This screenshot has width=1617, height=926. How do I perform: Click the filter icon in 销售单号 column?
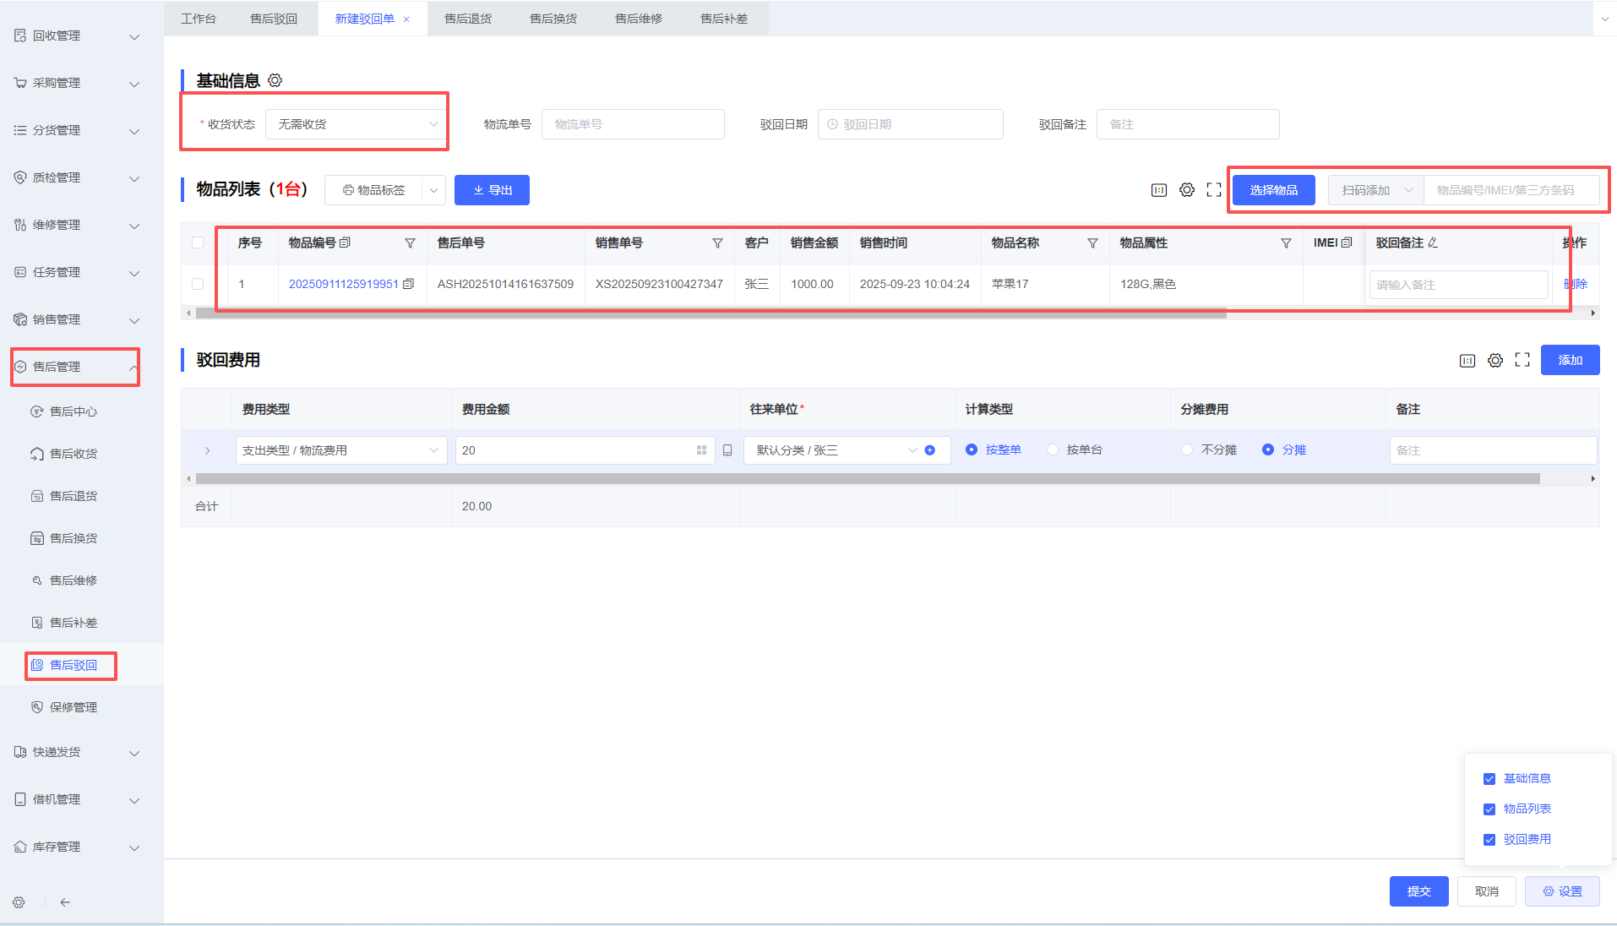pos(717,243)
